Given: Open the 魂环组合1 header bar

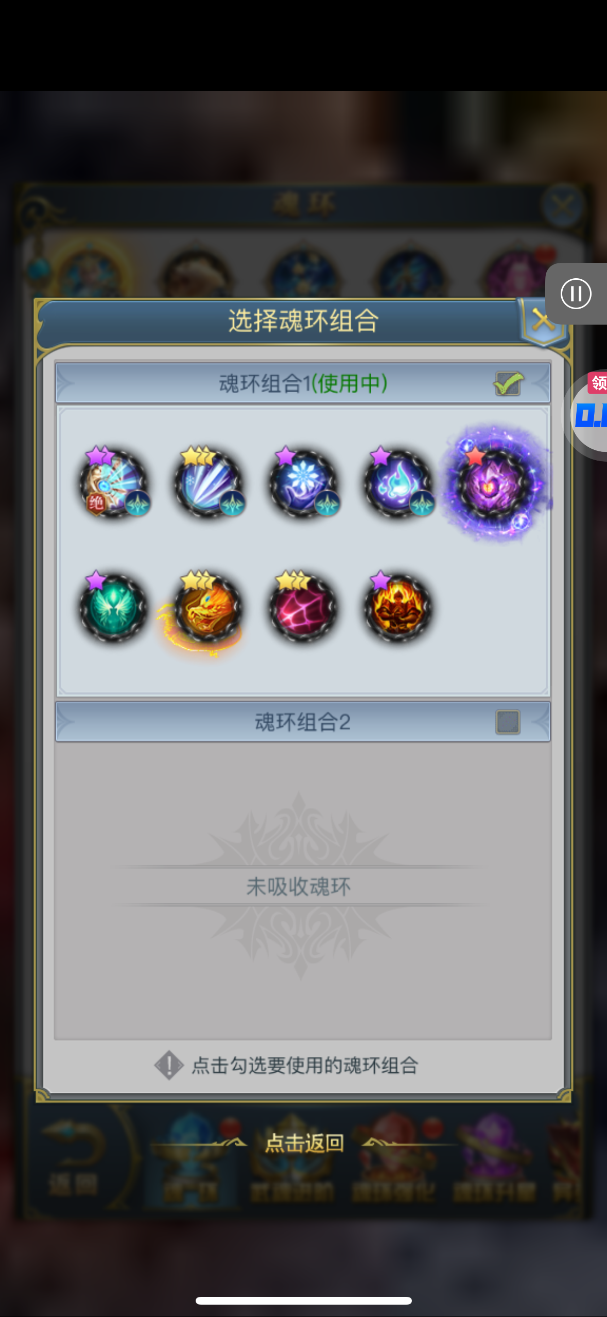Looking at the screenshot, I should click(x=303, y=383).
